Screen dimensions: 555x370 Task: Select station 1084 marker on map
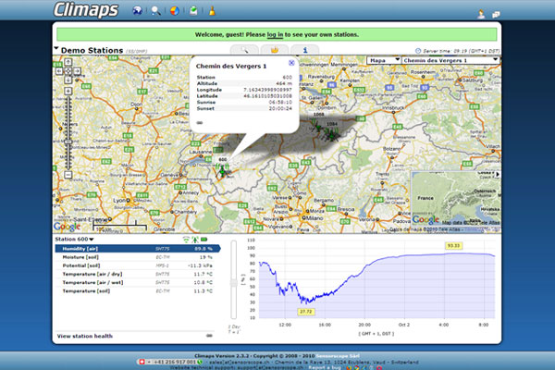[332, 134]
